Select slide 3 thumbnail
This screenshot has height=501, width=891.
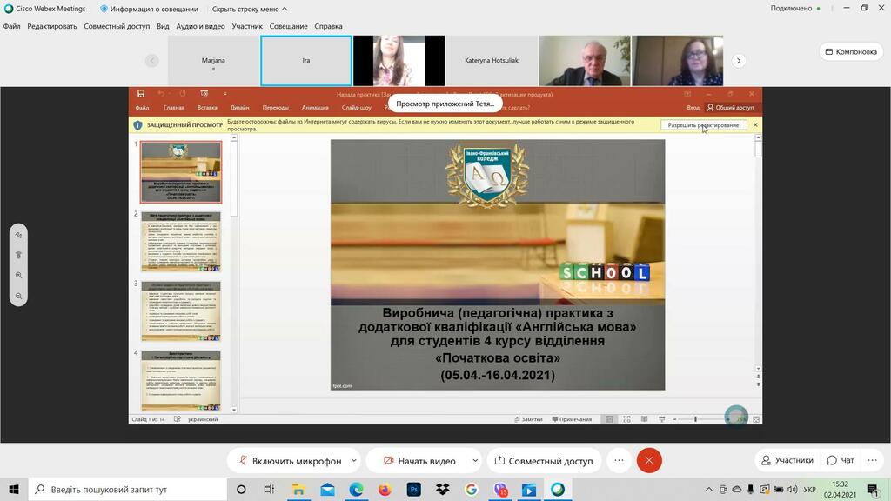[x=181, y=311]
